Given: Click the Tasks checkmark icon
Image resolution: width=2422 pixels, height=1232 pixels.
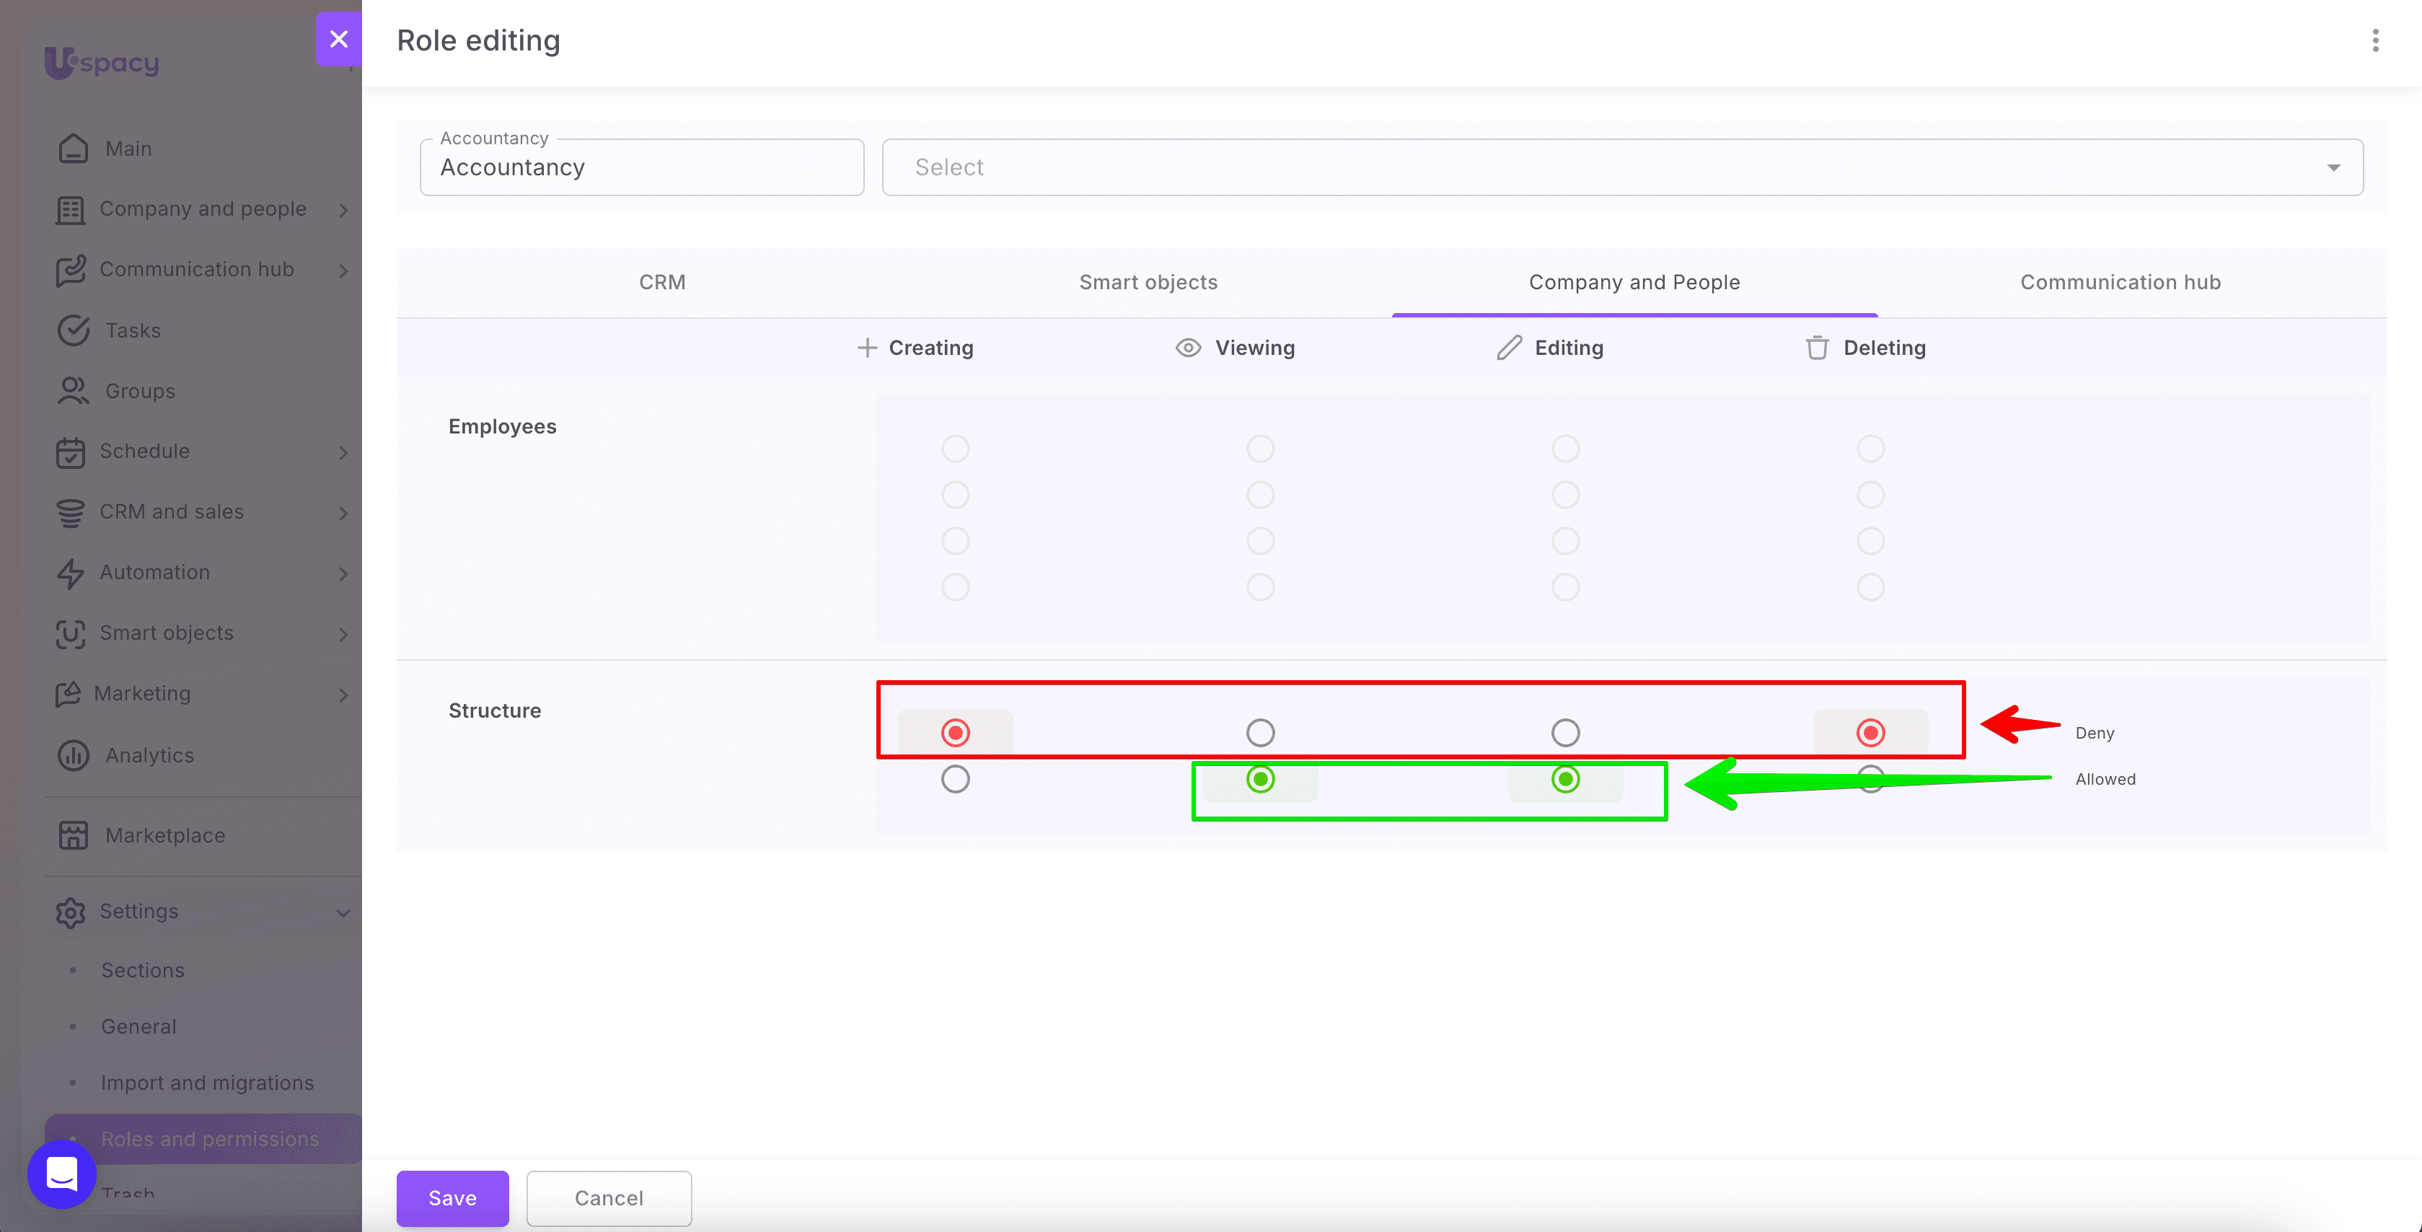Looking at the screenshot, I should (x=74, y=330).
